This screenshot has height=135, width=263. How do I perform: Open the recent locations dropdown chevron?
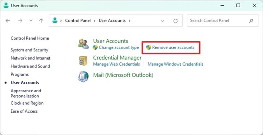point(31,21)
